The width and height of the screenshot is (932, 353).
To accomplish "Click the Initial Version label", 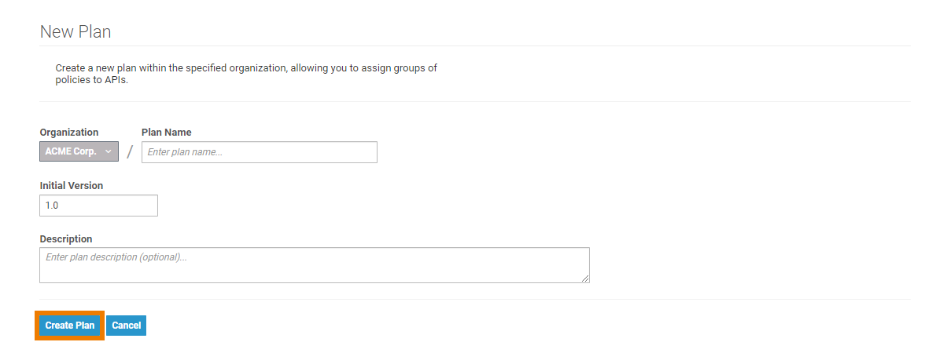I will [72, 186].
